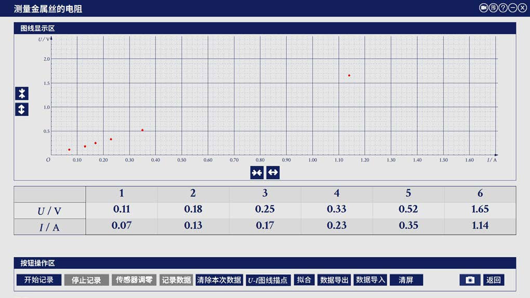Expand the horizontal axis scale
530x298 pixels.
point(273,172)
